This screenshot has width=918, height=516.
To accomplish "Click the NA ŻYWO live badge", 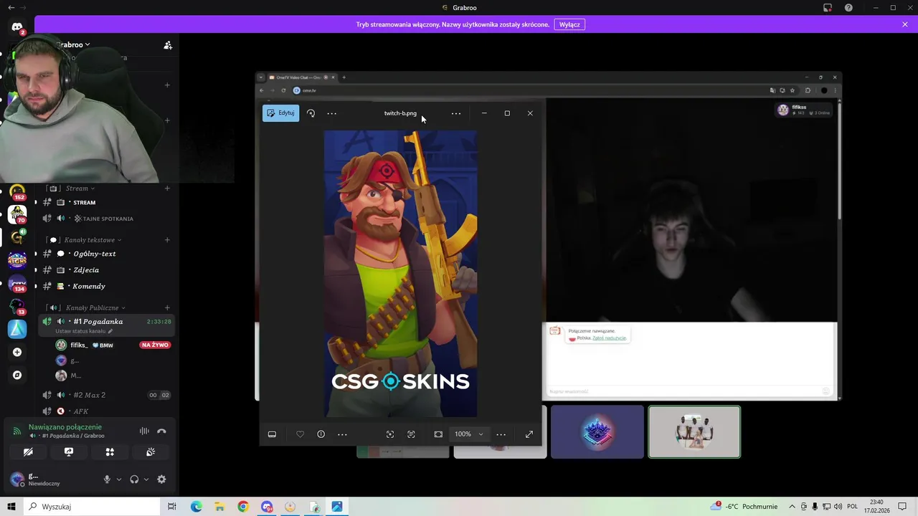I will click(x=155, y=345).
